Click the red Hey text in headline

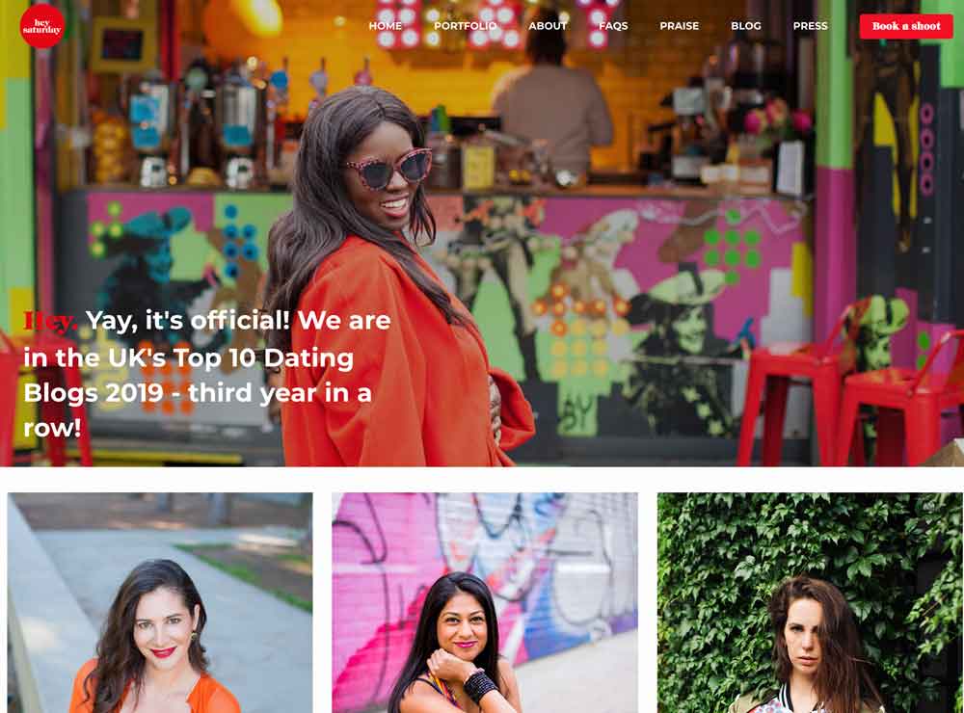pyautogui.click(x=50, y=321)
